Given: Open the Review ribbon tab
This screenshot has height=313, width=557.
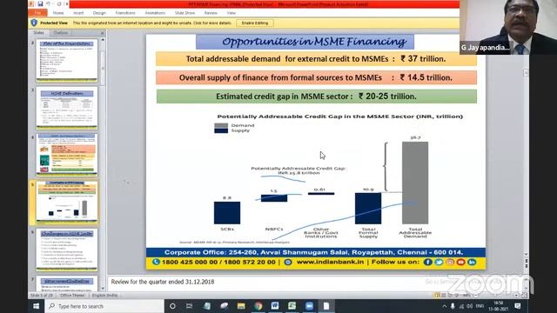Looking at the screenshot, I should click(x=211, y=13).
